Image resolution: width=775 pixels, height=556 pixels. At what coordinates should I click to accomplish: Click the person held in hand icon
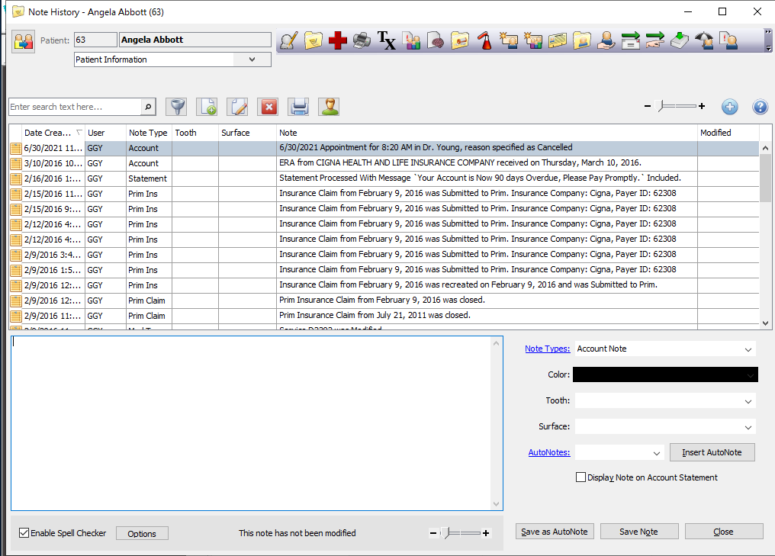606,40
